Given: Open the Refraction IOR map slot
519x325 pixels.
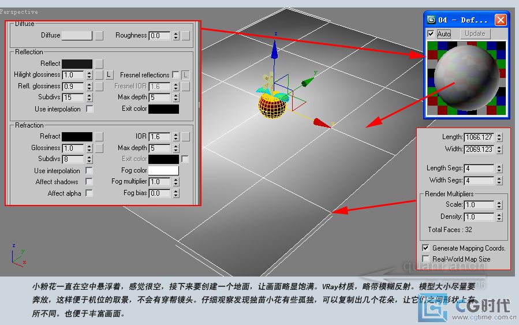Looking at the screenshot, I should [186, 137].
